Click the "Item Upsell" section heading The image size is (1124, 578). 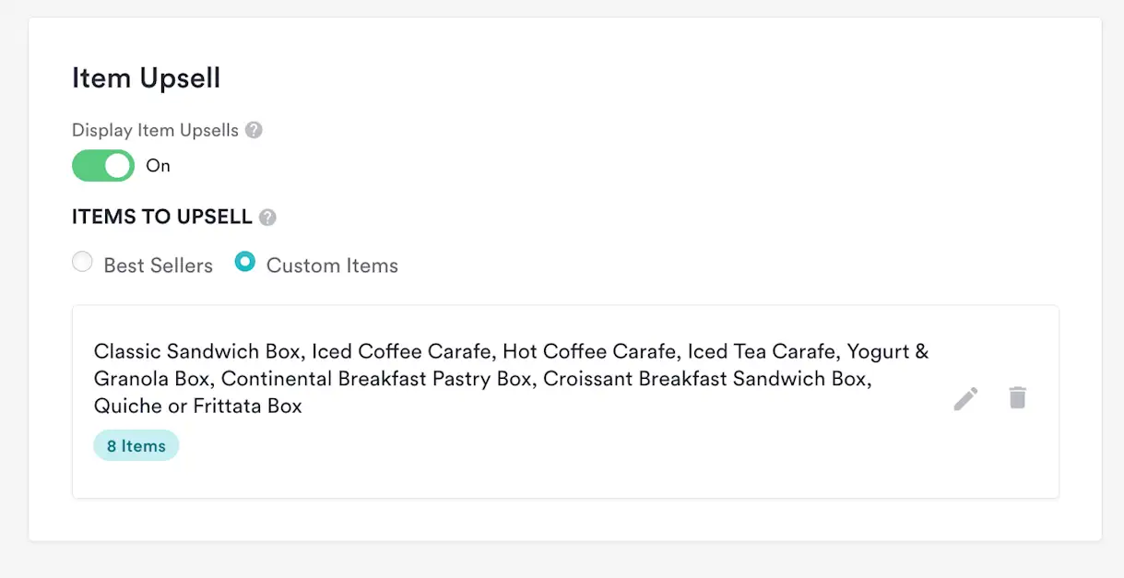click(x=147, y=78)
